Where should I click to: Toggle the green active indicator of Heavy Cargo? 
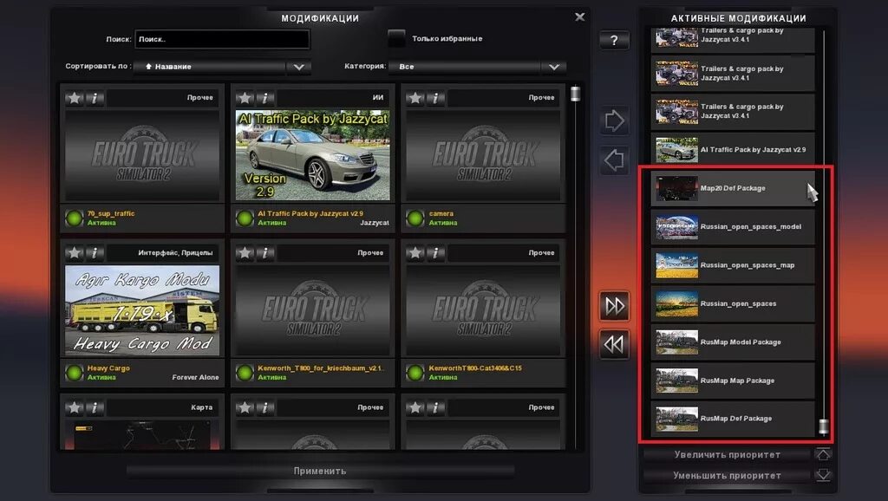(x=75, y=373)
